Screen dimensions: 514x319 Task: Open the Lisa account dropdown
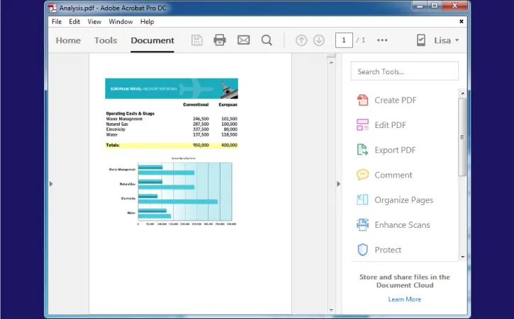pos(447,40)
